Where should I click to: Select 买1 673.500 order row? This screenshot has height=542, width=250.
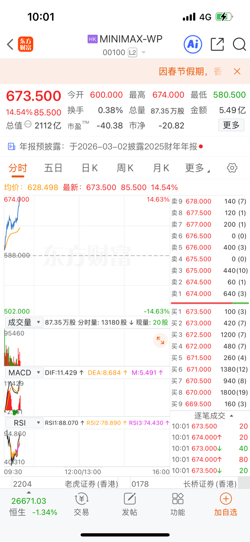tap(209, 312)
